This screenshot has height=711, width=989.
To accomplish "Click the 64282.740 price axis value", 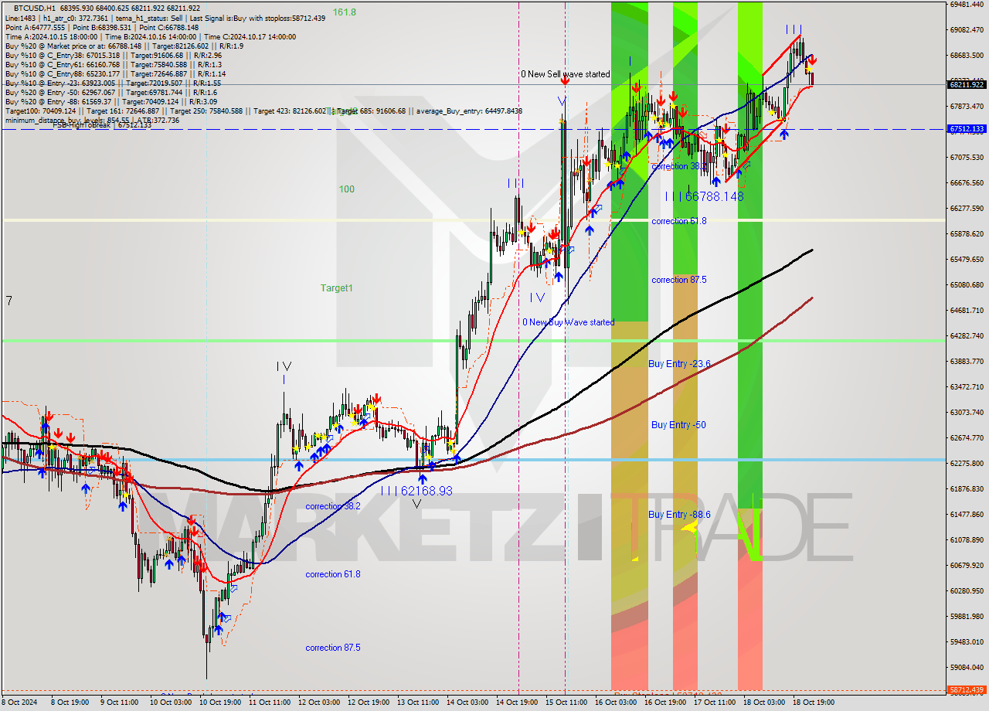I will 967,336.
